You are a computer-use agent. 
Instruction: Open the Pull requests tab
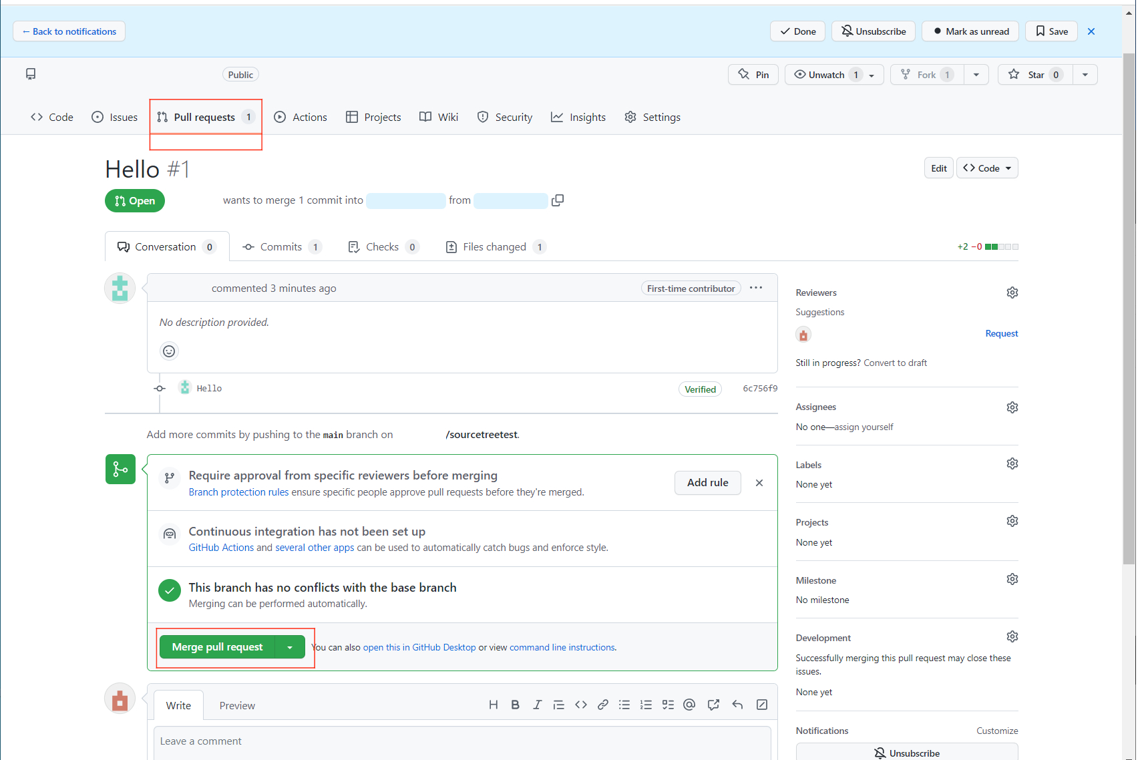click(x=206, y=118)
